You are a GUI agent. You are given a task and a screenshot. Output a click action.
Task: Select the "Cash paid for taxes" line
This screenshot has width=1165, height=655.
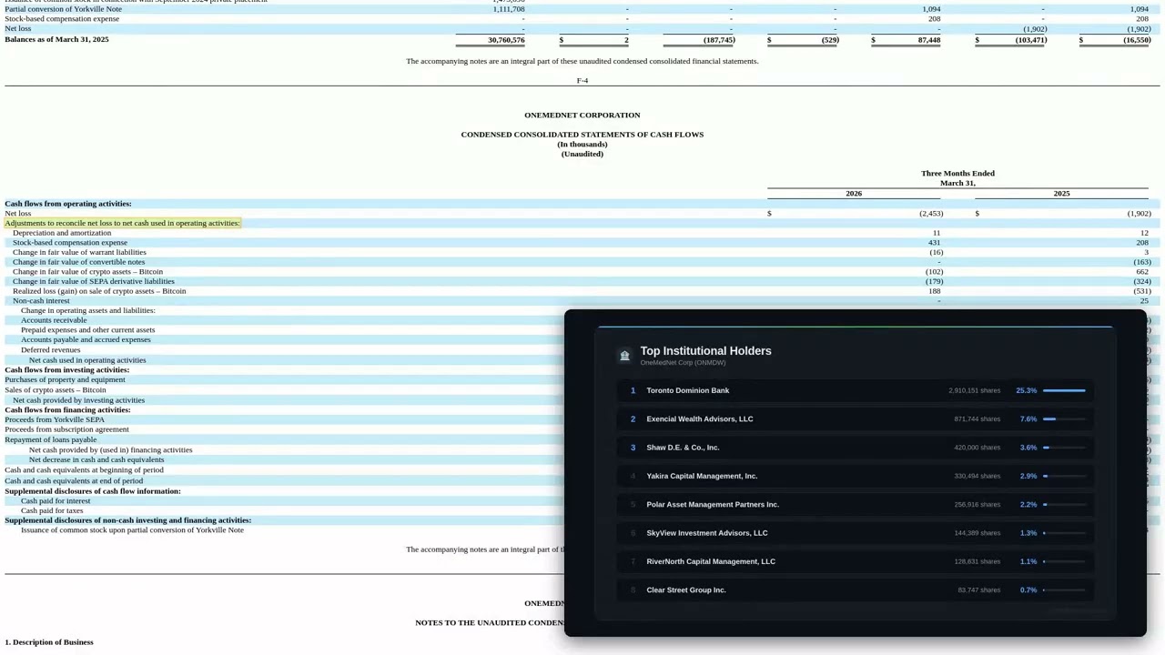52,511
